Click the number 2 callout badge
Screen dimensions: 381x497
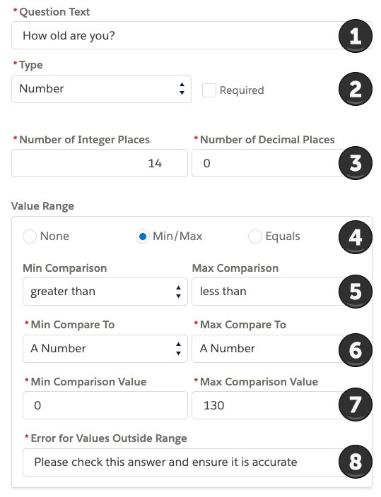click(x=356, y=89)
